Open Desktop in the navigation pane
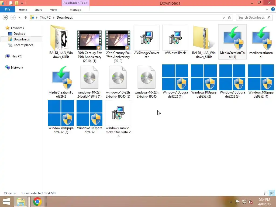The height and width of the screenshot is (207, 276). (x=19, y=34)
